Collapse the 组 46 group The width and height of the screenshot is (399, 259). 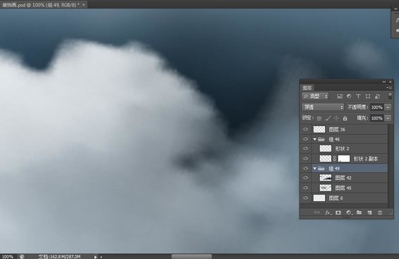tap(315, 139)
